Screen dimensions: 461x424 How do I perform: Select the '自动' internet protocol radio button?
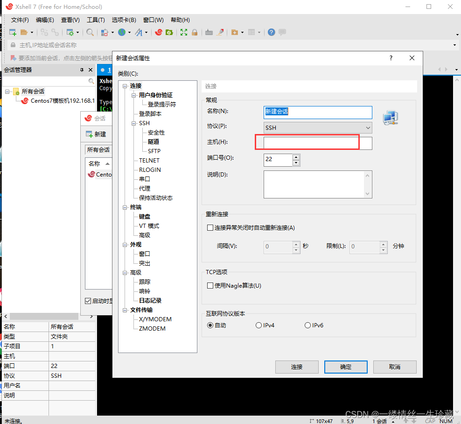coord(210,325)
